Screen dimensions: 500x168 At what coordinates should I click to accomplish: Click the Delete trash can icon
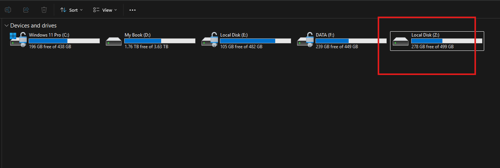pos(44,10)
